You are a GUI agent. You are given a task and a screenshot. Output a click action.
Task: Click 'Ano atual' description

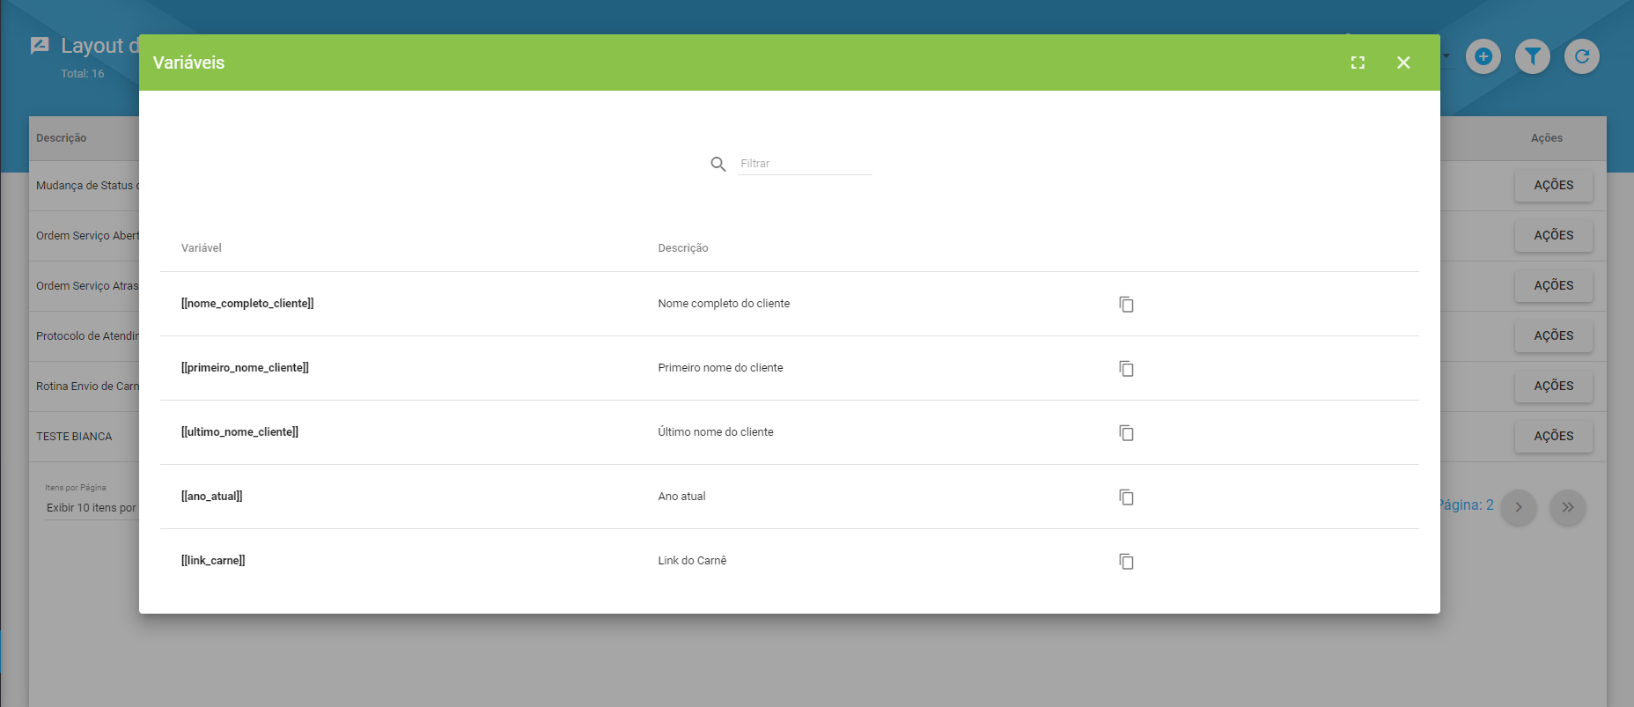(x=681, y=497)
